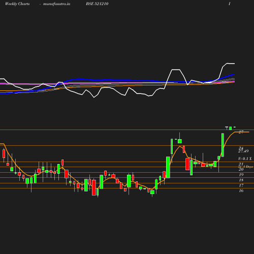This screenshot has height=254, width=254.
Task: Click the 'BSE 521210' stock code label
Action: (97, 4)
